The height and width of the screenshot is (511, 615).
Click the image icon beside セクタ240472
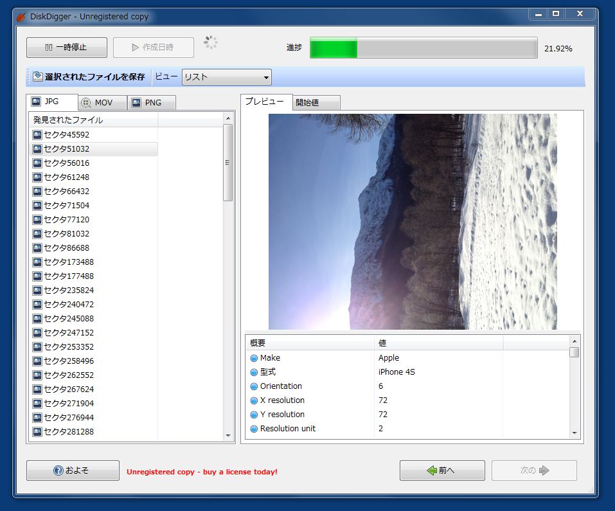point(37,304)
